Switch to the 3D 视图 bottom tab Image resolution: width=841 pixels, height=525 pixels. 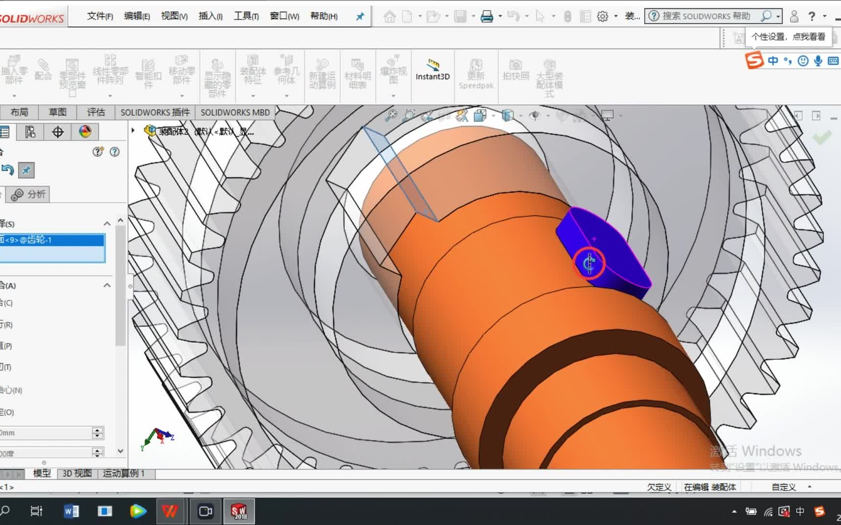pos(77,473)
